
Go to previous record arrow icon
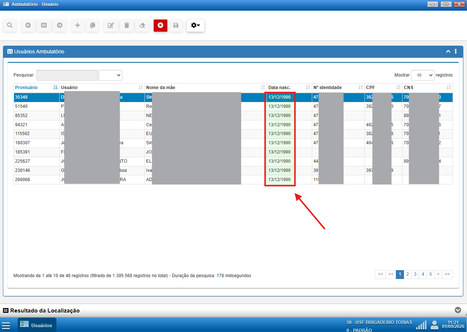coord(28,25)
